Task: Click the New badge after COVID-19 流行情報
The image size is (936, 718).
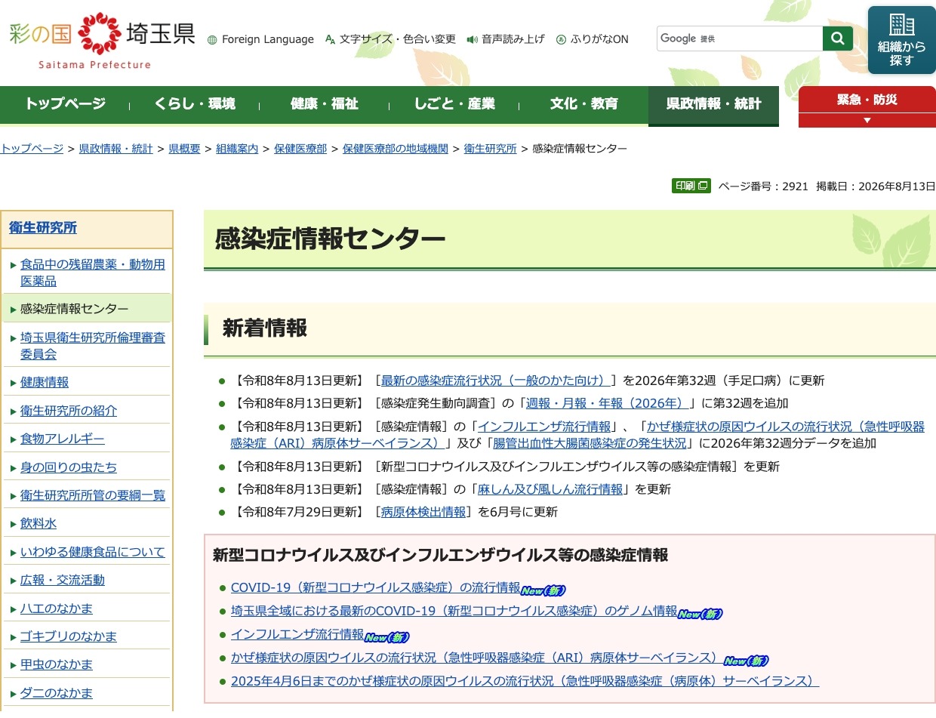Action: (543, 590)
